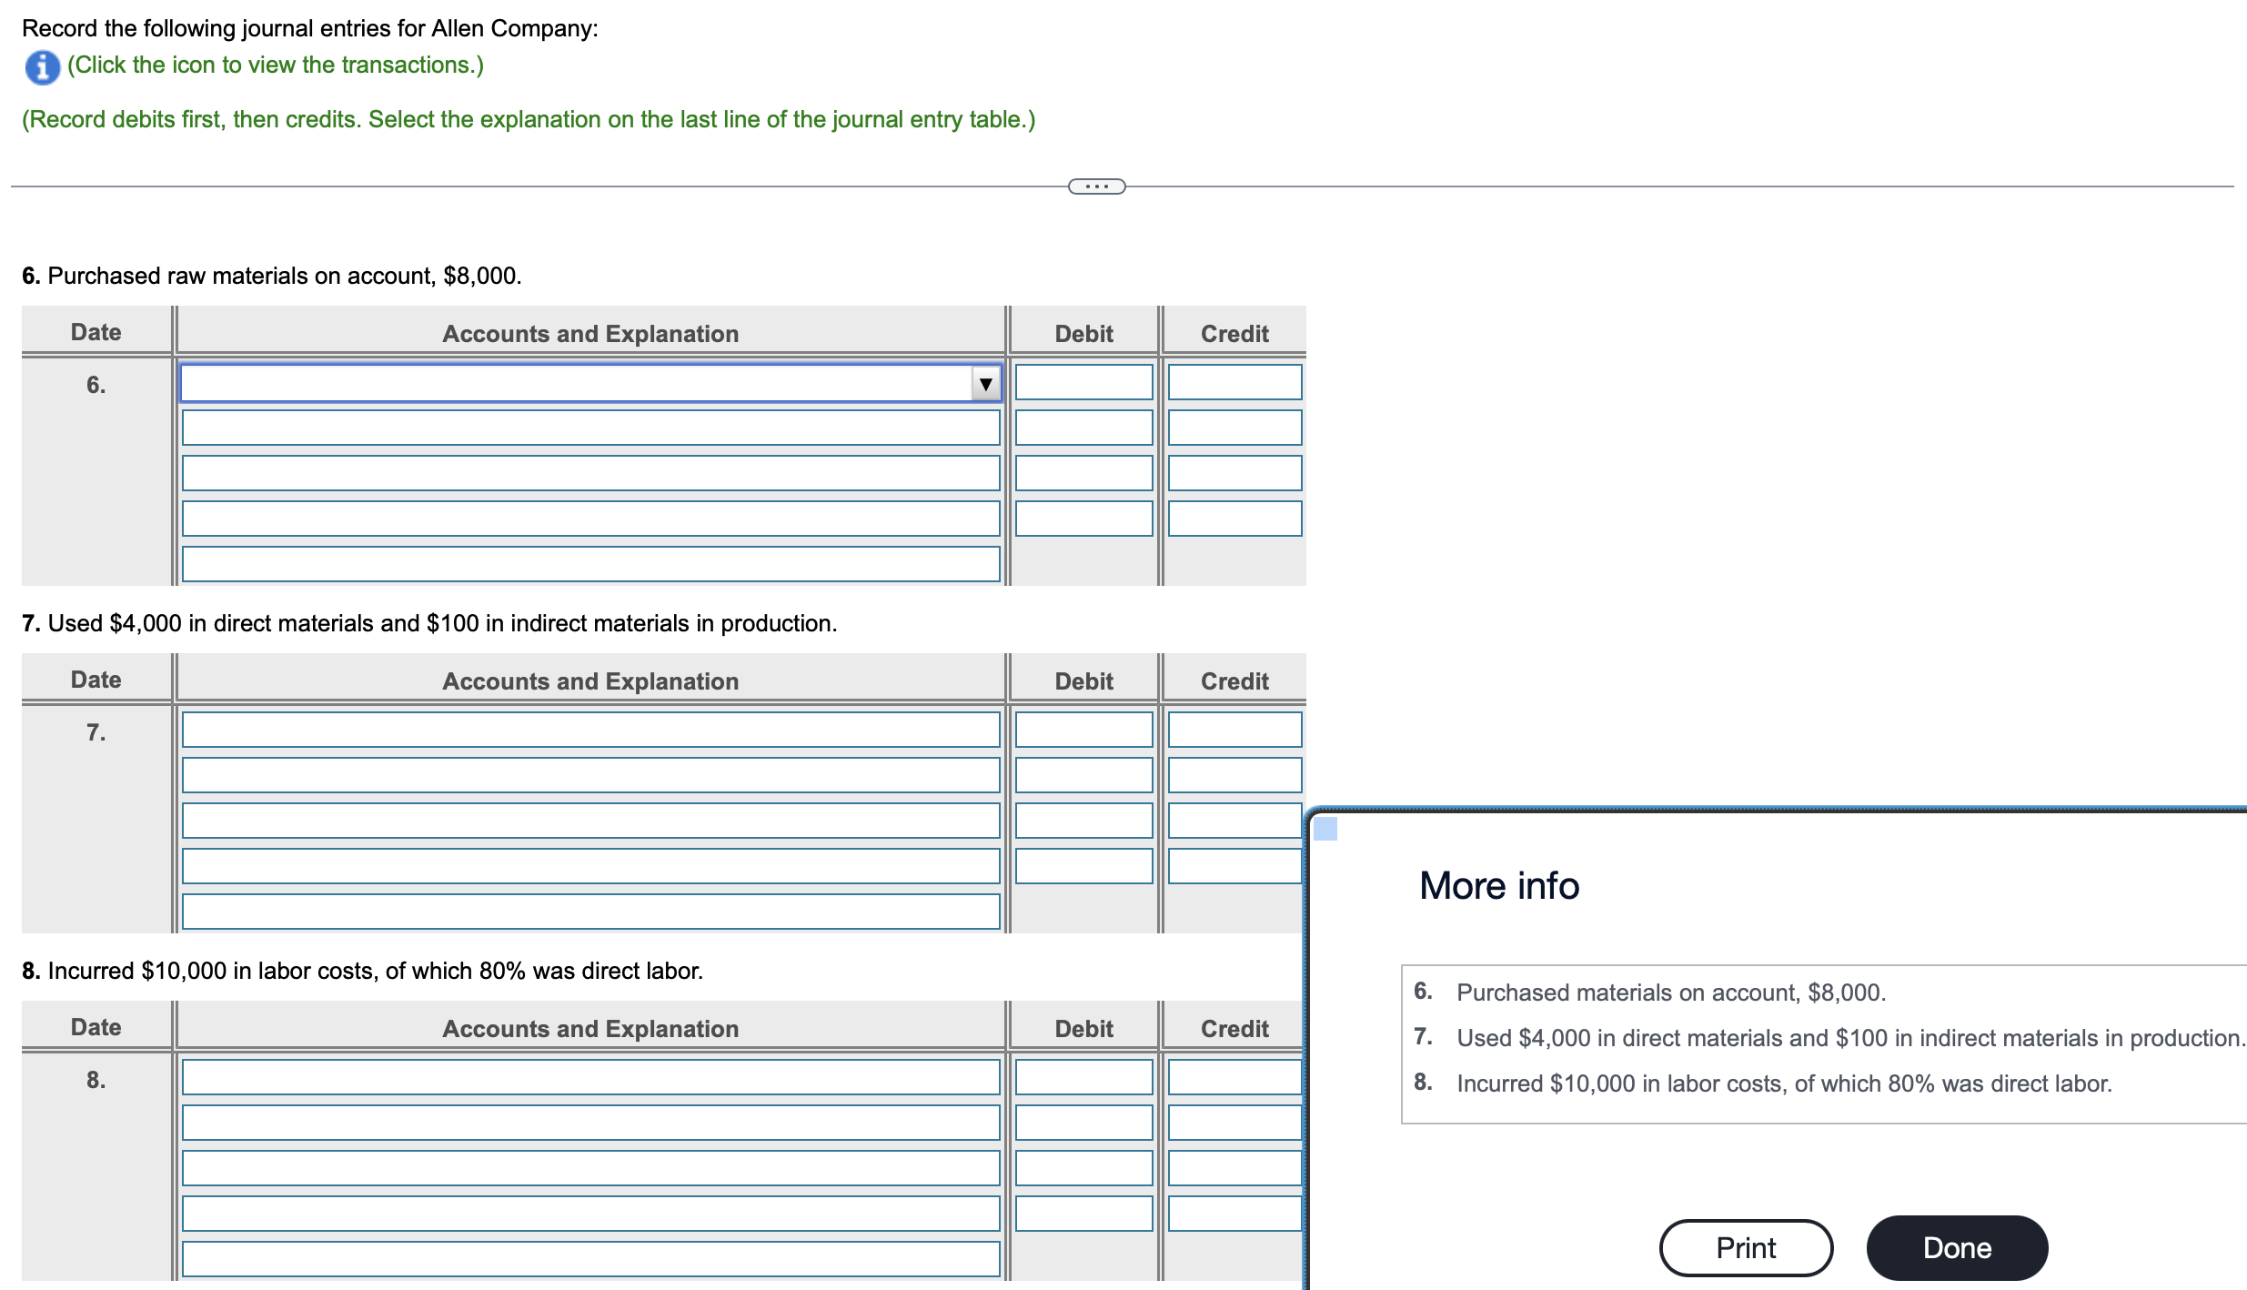Click the third debit field of entry 6
This screenshot has width=2247, height=1290.
coord(1083,473)
